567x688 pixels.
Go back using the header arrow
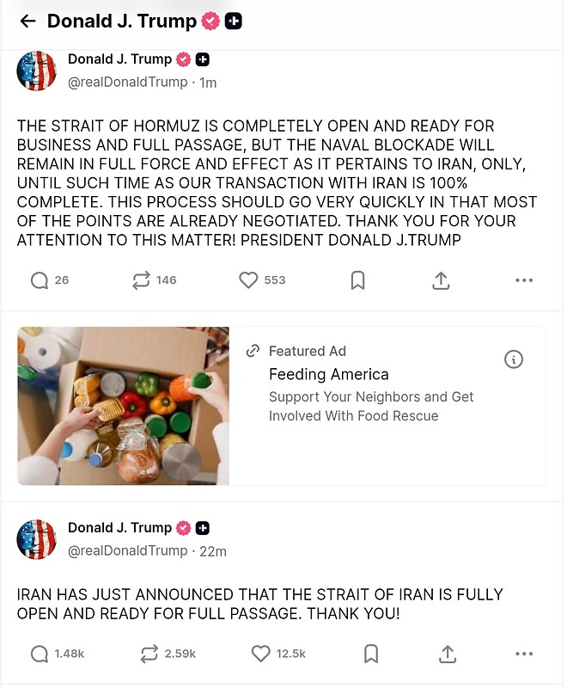click(27, 21)
